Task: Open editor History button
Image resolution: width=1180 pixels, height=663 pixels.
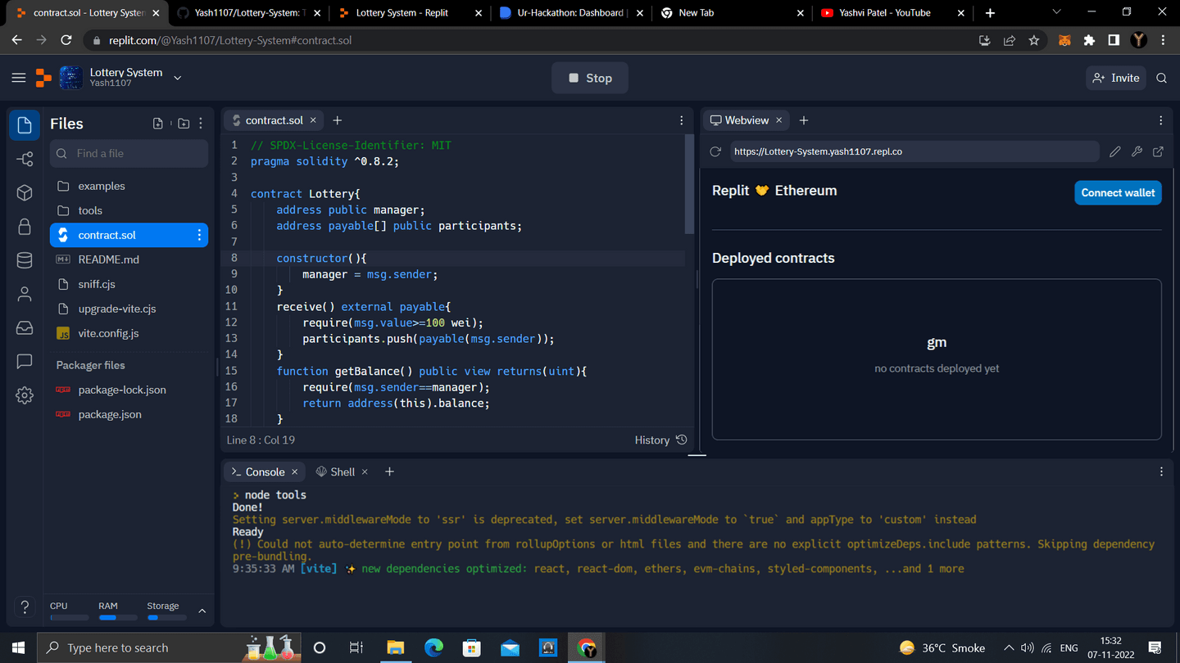Action: [x=660, y=440]
